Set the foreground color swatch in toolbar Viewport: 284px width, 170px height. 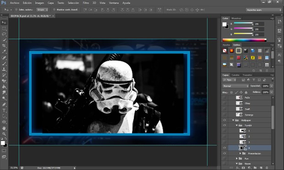[x=3, y=143]
